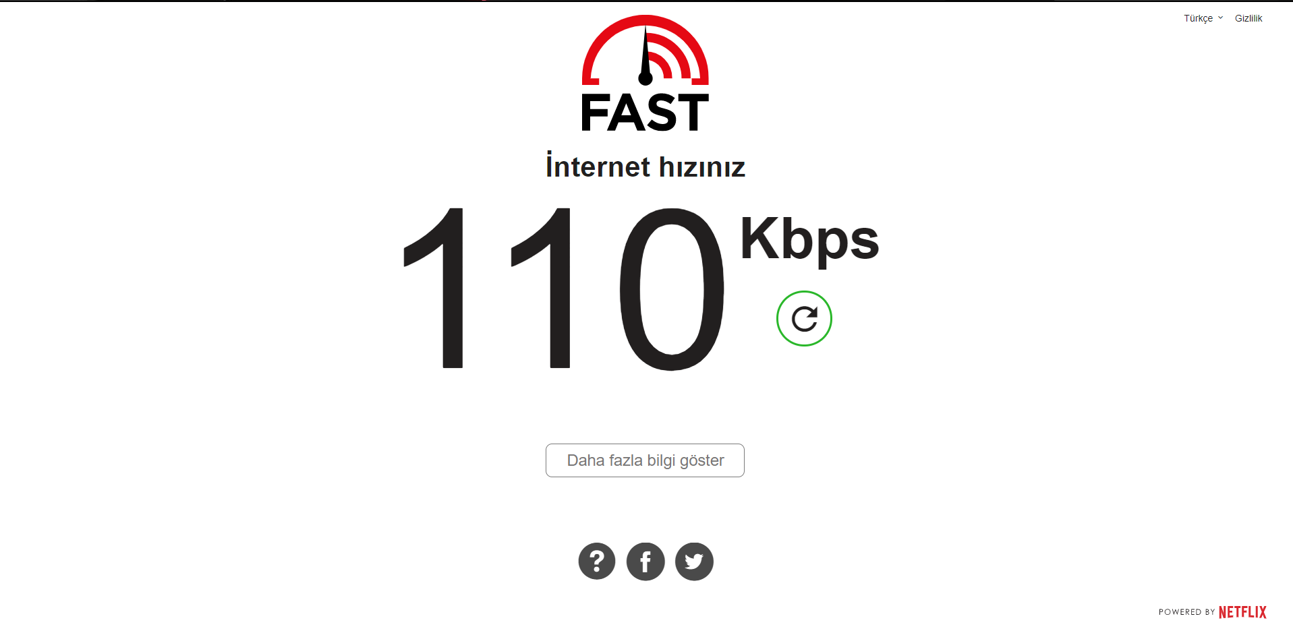The width and height of the screenshot is (1293, 635).
Task: Click the FAST wordmark under the speedometer
Action: (645, 113)
